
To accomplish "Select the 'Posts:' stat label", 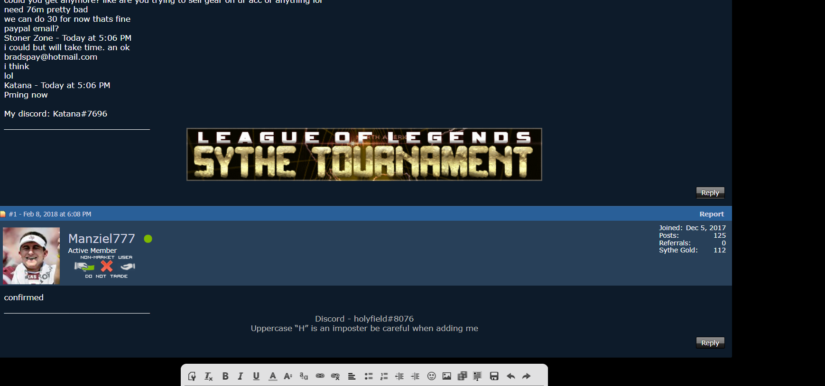I will [x=669, y=235].
